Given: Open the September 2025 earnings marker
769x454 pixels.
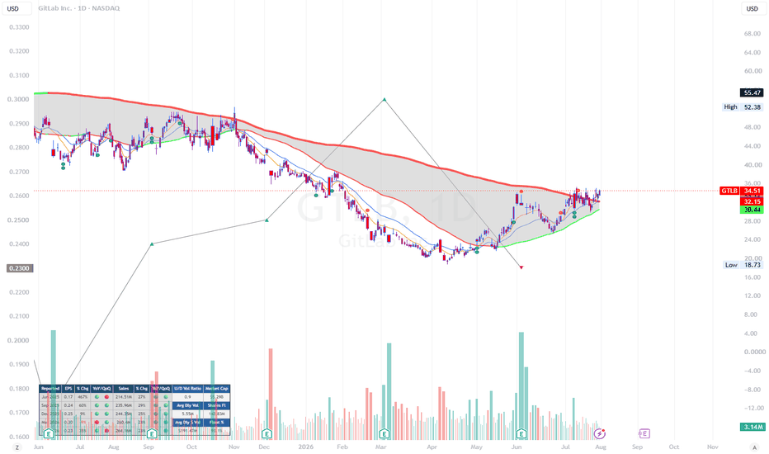Looking at the screenshot, I should (x=152, y=434).
